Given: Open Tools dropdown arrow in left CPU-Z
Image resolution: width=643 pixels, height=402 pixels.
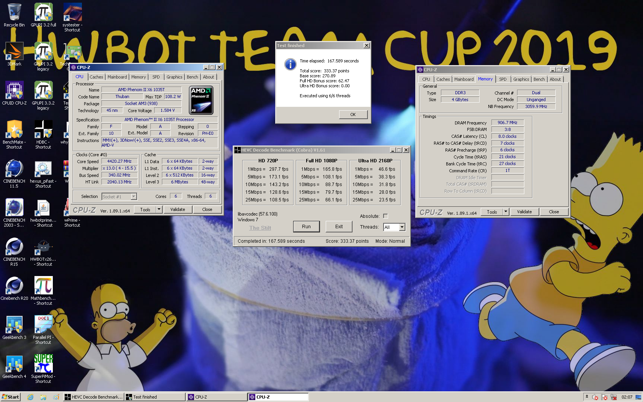Looking at the screenshot, I should 159,209.
